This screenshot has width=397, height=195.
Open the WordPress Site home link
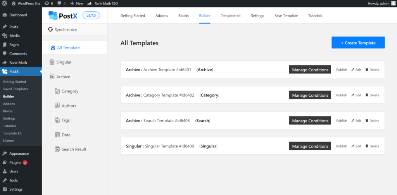[x=26, y=3]
